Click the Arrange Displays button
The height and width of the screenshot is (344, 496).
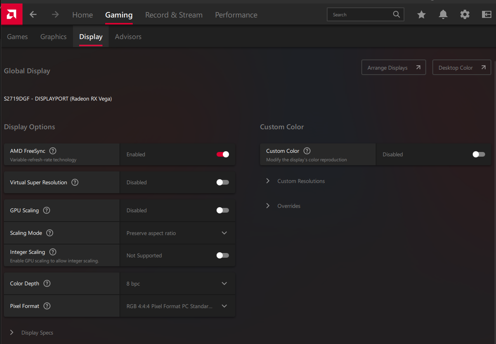[x=394, y=67]
